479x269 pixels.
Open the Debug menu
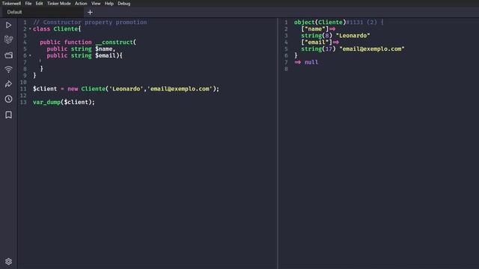click(123, 4)
